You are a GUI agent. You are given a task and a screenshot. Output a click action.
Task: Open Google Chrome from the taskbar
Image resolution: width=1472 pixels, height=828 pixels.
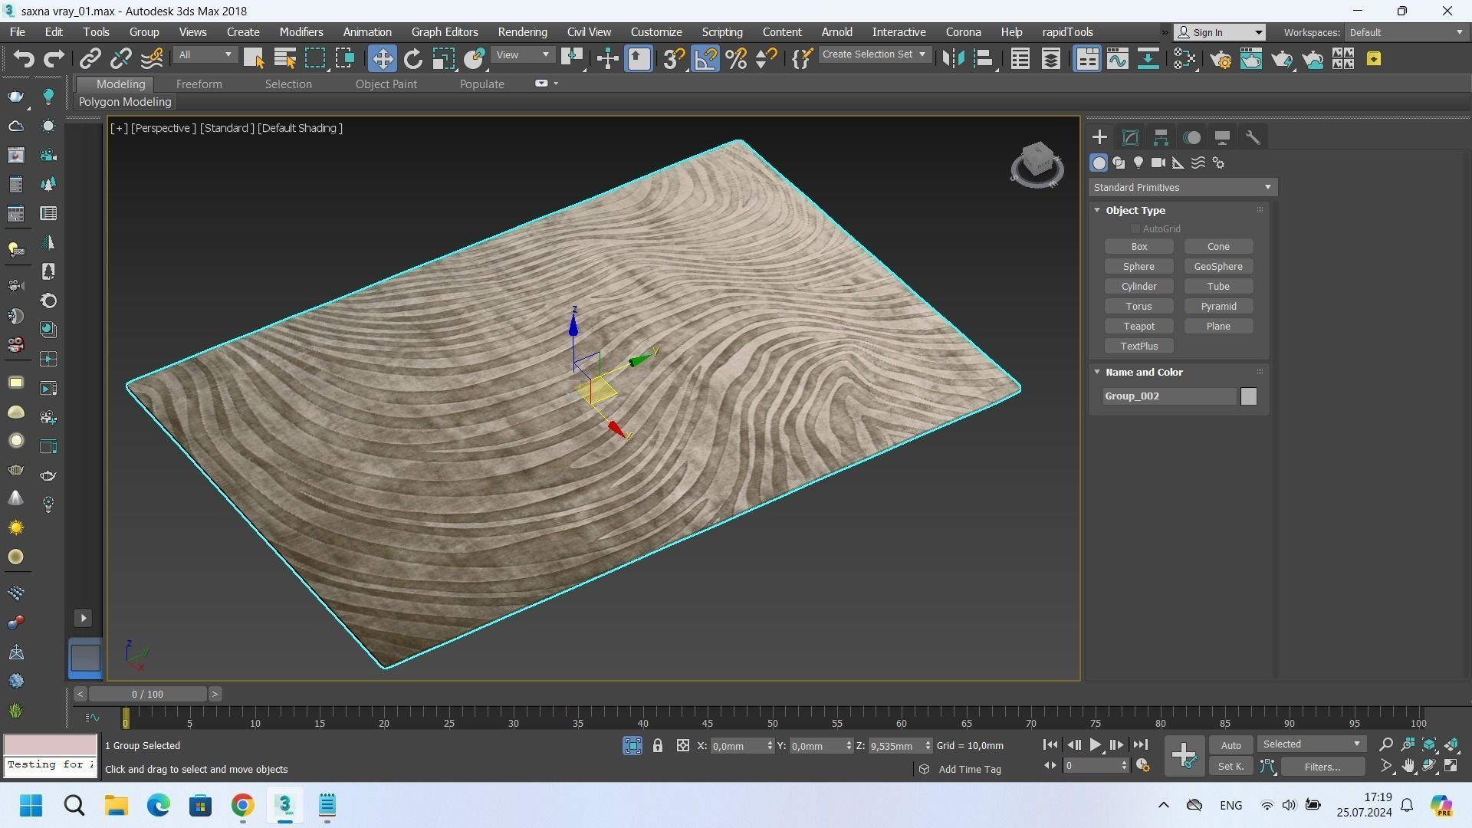[x=242, y=805]
